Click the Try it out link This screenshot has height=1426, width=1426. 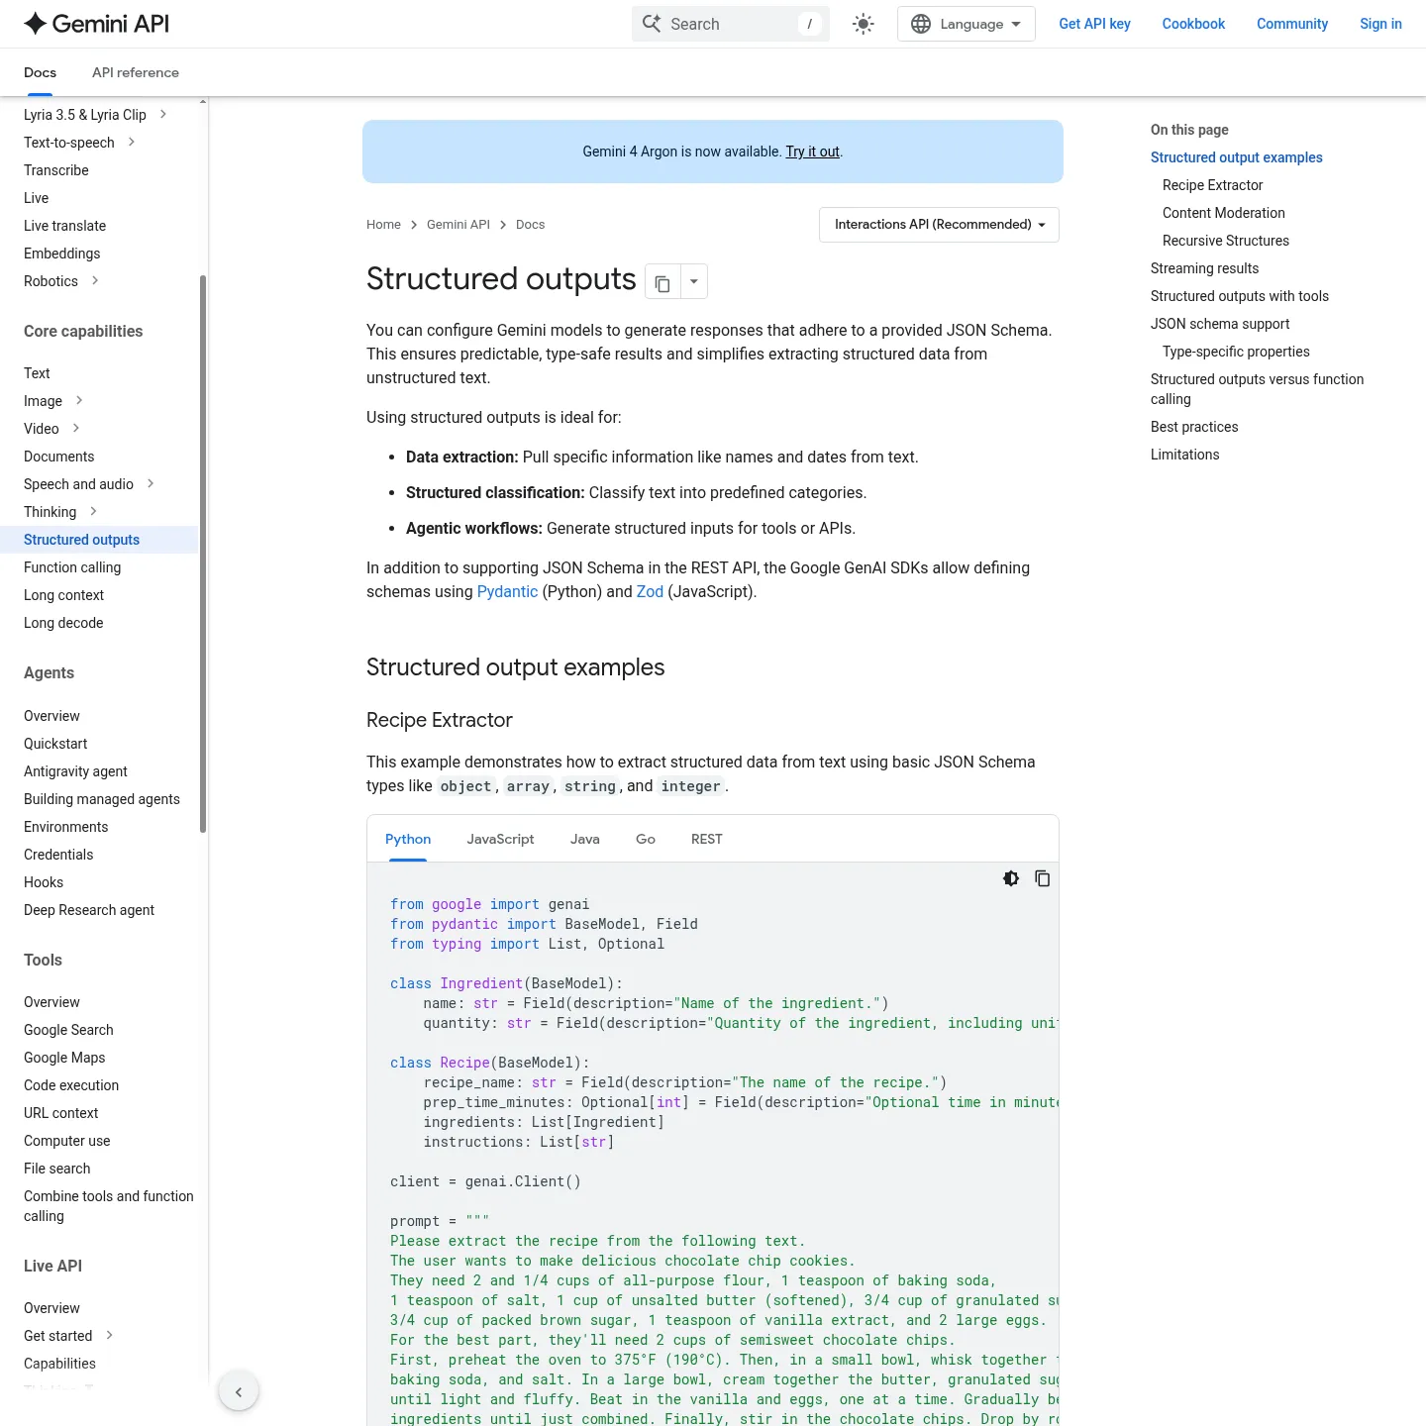[812, 152]
